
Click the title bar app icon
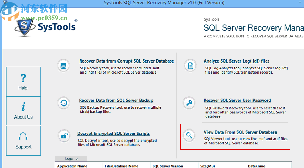[5, 2]
